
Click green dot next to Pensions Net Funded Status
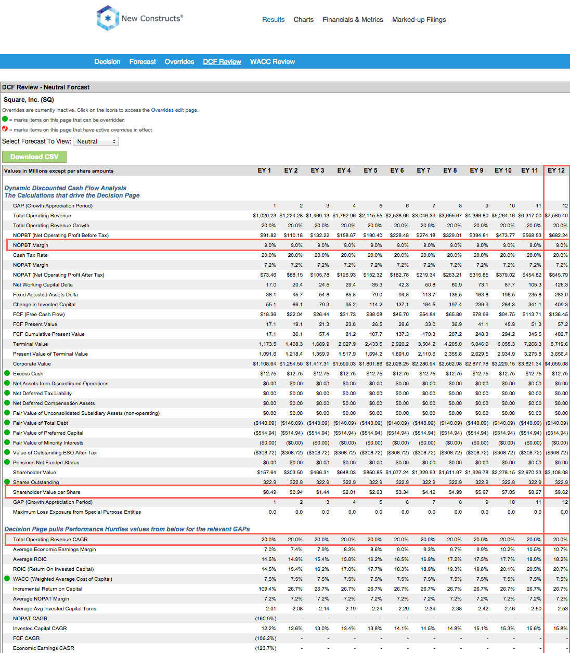pyautogui.click(x=7, y=462)
